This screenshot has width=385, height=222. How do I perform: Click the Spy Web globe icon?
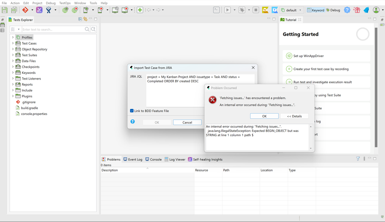click(65, 10)
